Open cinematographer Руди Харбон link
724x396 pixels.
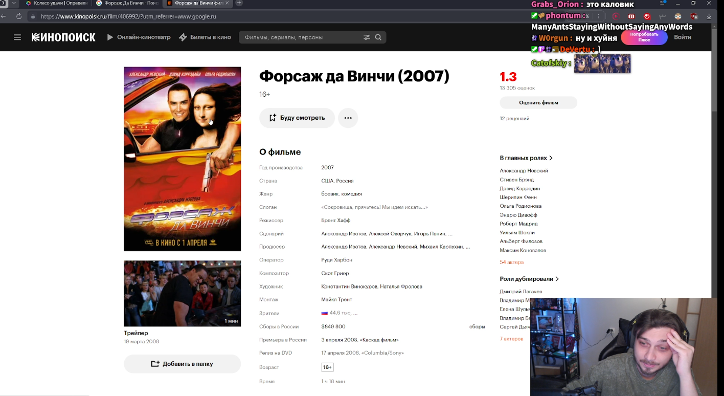click(336, 260)
